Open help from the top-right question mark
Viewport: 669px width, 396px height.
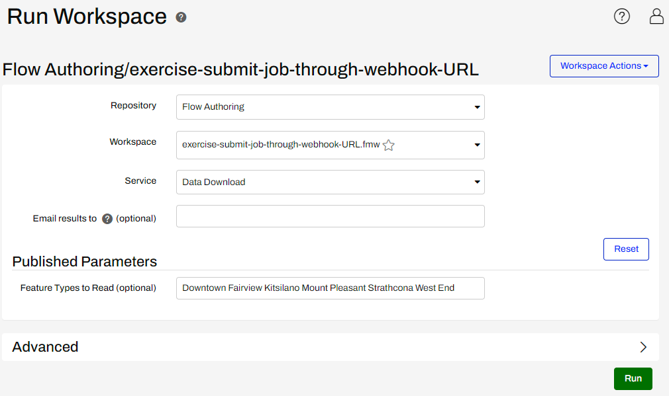point(621,16)
